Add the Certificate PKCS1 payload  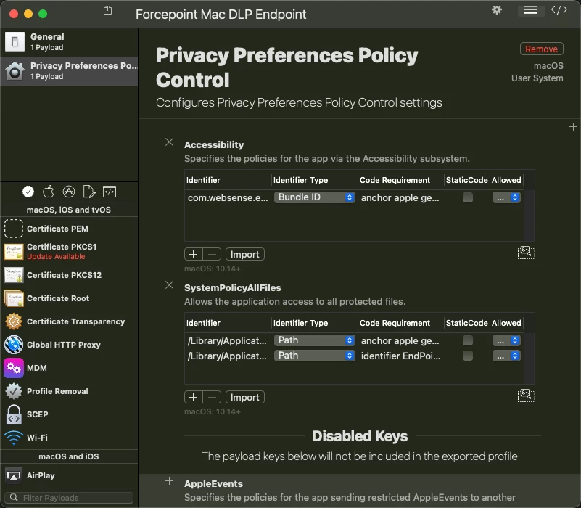(69, 251)
